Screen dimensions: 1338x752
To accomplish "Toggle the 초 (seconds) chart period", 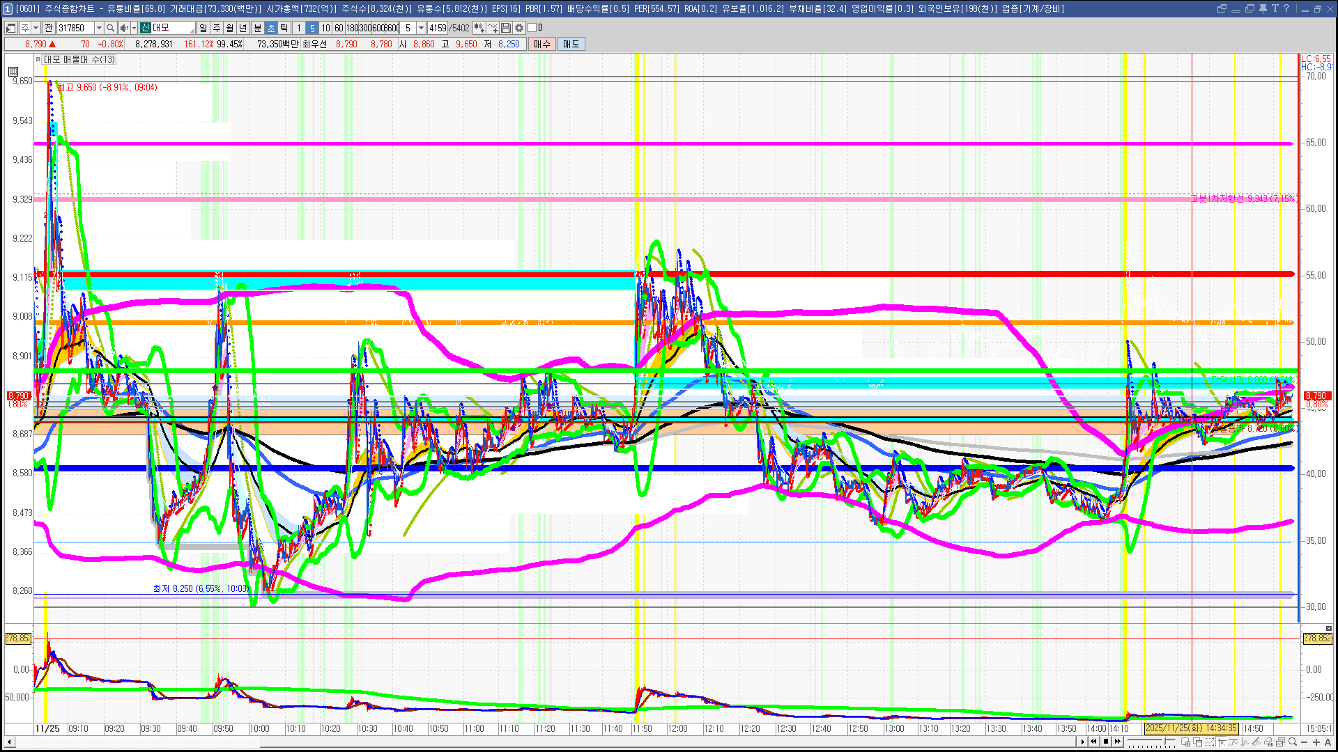I will pyautogui.click(x=271, y=28).
